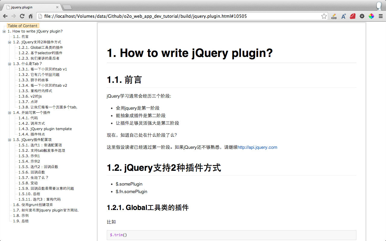Open 1.5.3. 示例1 entry
The image size is (386, 241).
click(29, 156)
